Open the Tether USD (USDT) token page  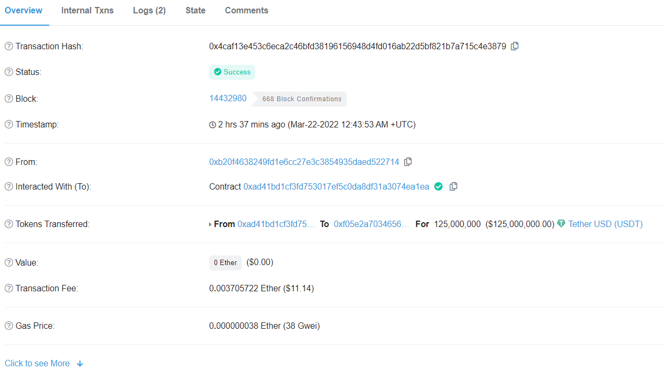(605, 223)
